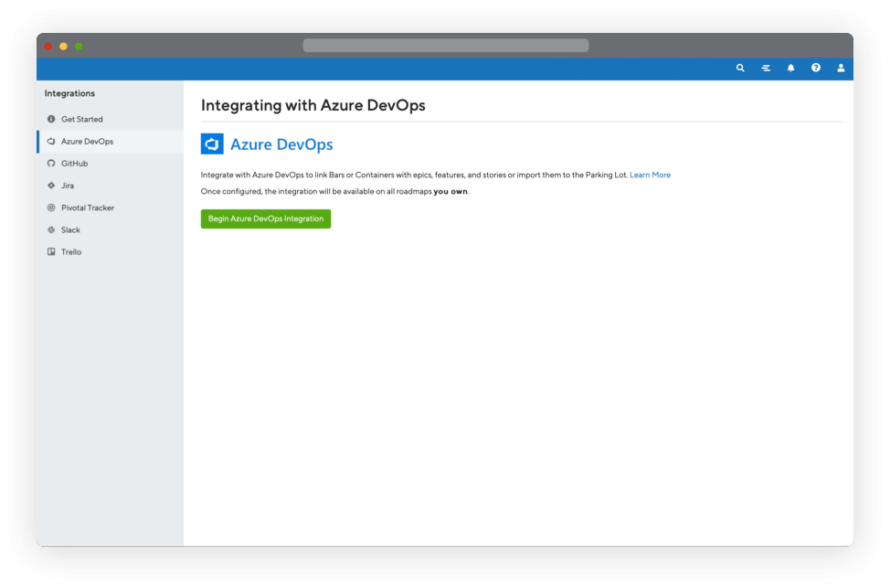Click the blue Azure DevOps heading

pos(281,144)
